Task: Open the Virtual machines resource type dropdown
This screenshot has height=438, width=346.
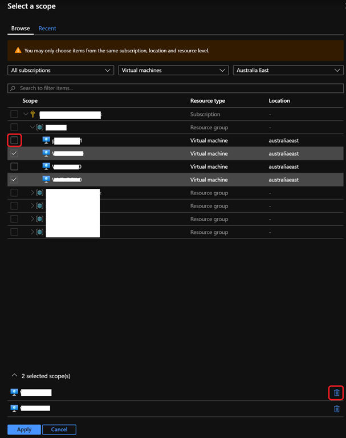Action: pyautogui.click(x=173, y=70)
